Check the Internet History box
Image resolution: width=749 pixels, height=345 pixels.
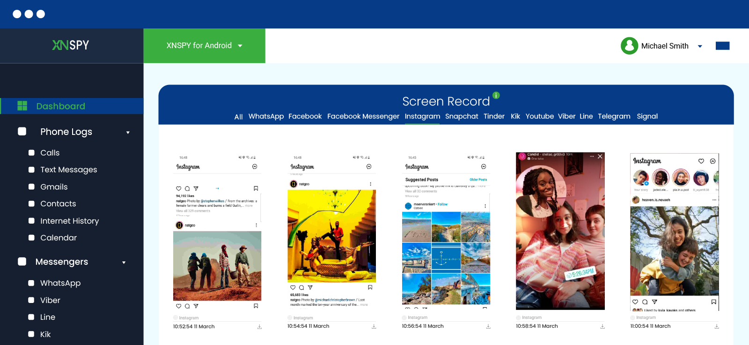click(x=31, y=221)
